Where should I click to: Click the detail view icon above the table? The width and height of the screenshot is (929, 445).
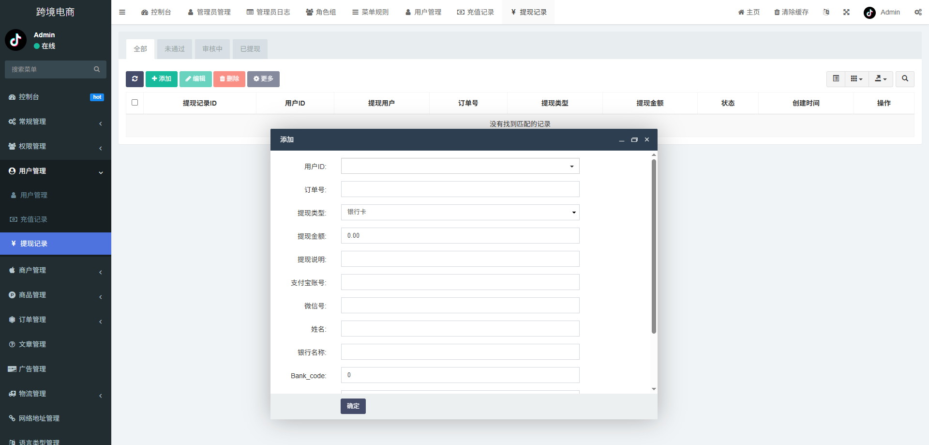pyautogui.click(x=835, y=78)
